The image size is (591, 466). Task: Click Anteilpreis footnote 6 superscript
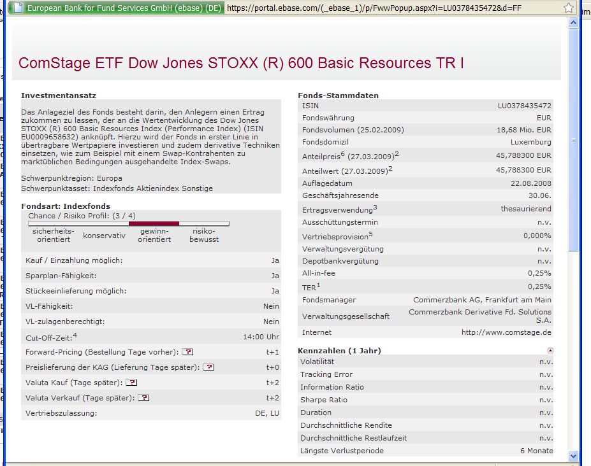[x=342, y=153]
